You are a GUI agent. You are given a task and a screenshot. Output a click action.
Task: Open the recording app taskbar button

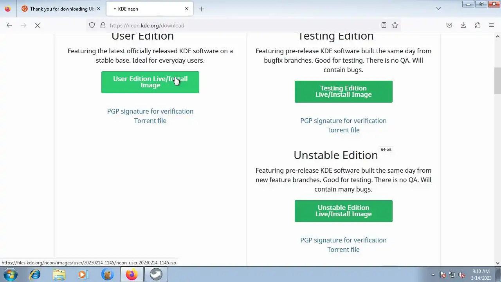156,274
